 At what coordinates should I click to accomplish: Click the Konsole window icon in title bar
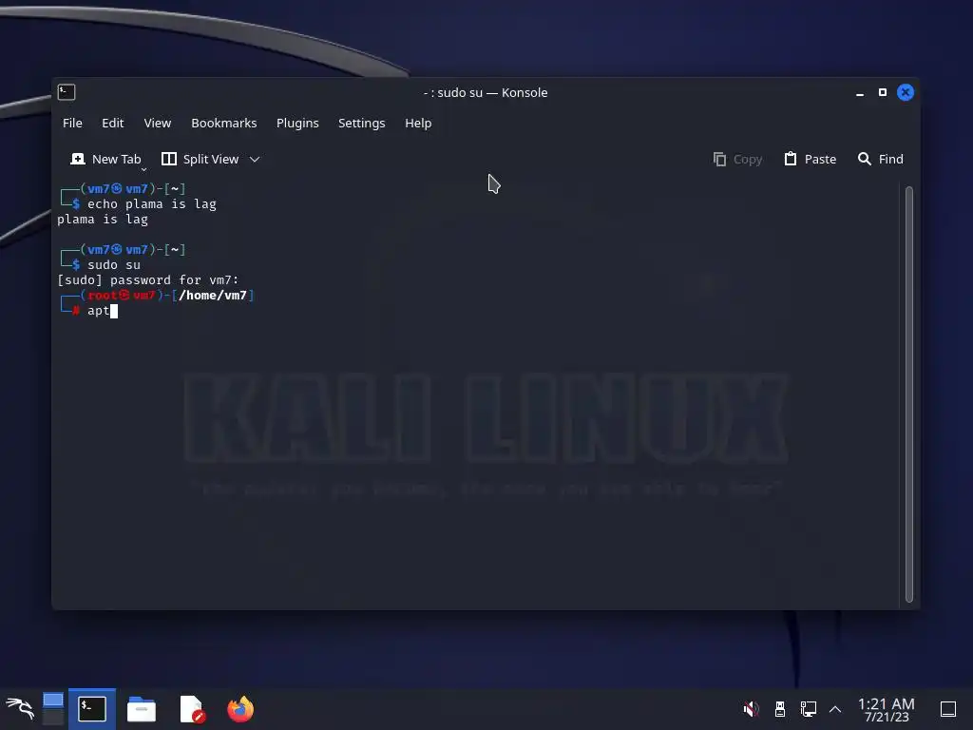(67, 92)
